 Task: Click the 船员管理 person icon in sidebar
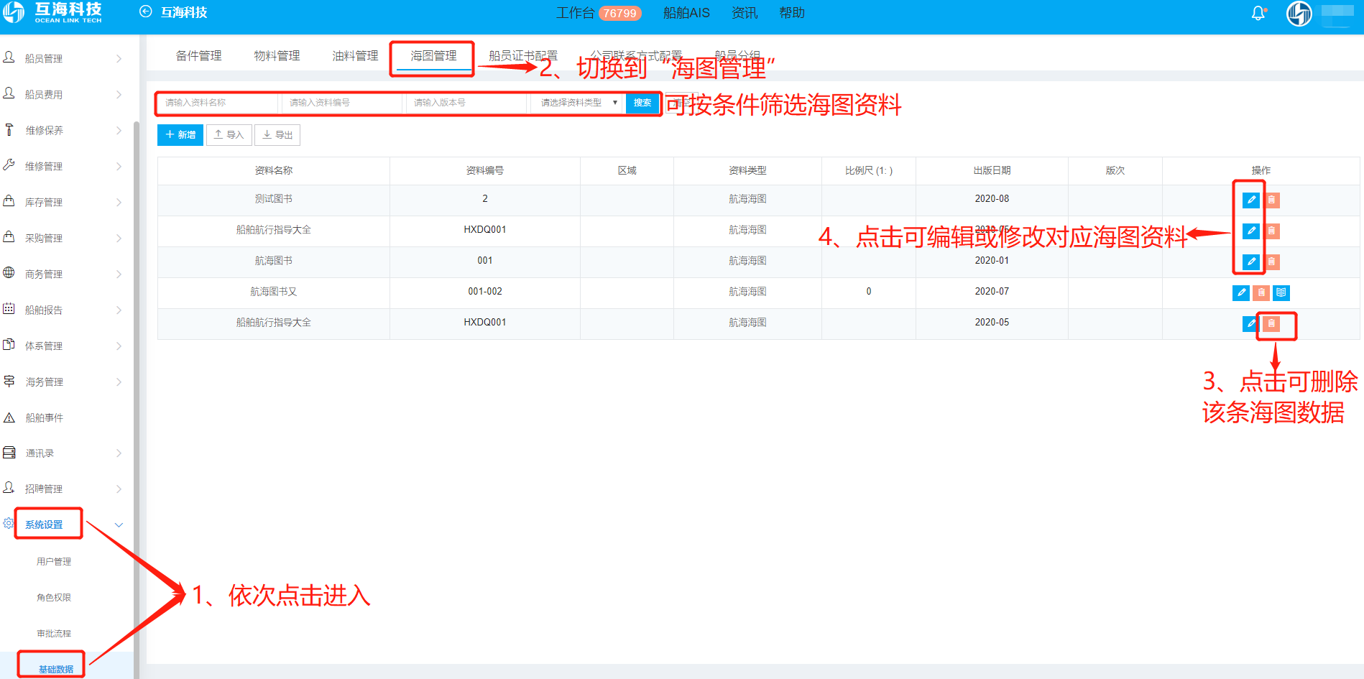coord(9,57)
